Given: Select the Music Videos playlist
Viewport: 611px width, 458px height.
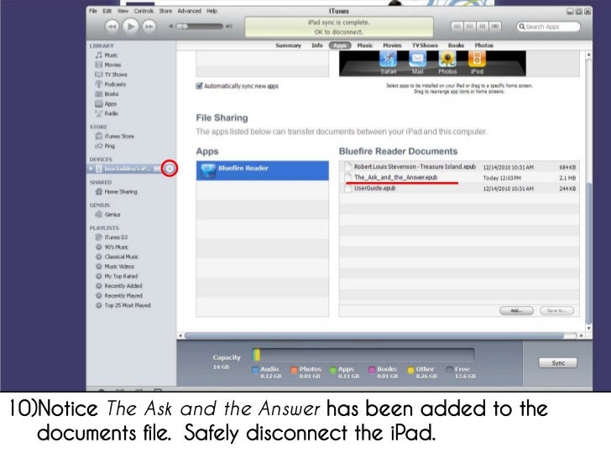Looking at the screenshot, I should [115, 267].
